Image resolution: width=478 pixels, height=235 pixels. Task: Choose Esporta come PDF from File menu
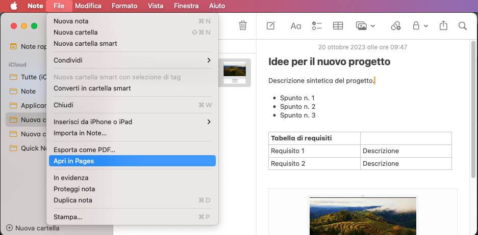pyautogui.click(x=84, y=150)
